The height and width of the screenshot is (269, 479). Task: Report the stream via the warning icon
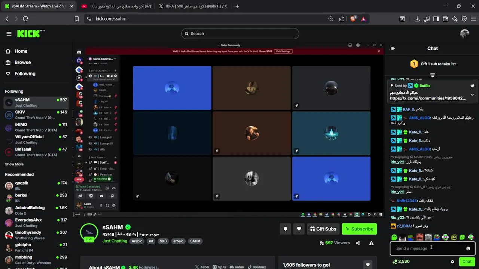click(371, 243)
